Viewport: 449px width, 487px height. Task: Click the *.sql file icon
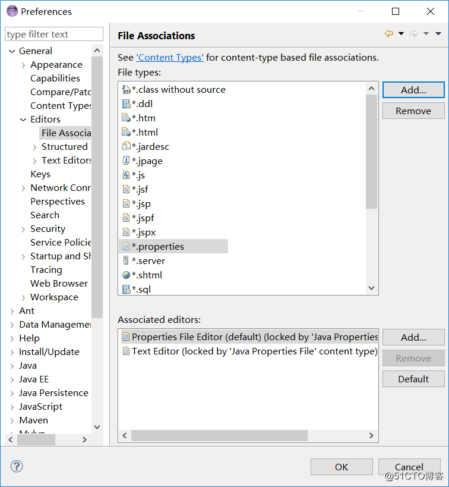[x=126, y=289]
